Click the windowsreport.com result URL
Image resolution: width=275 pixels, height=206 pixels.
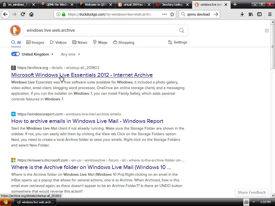pyautogui.click(x=69, y=114)
